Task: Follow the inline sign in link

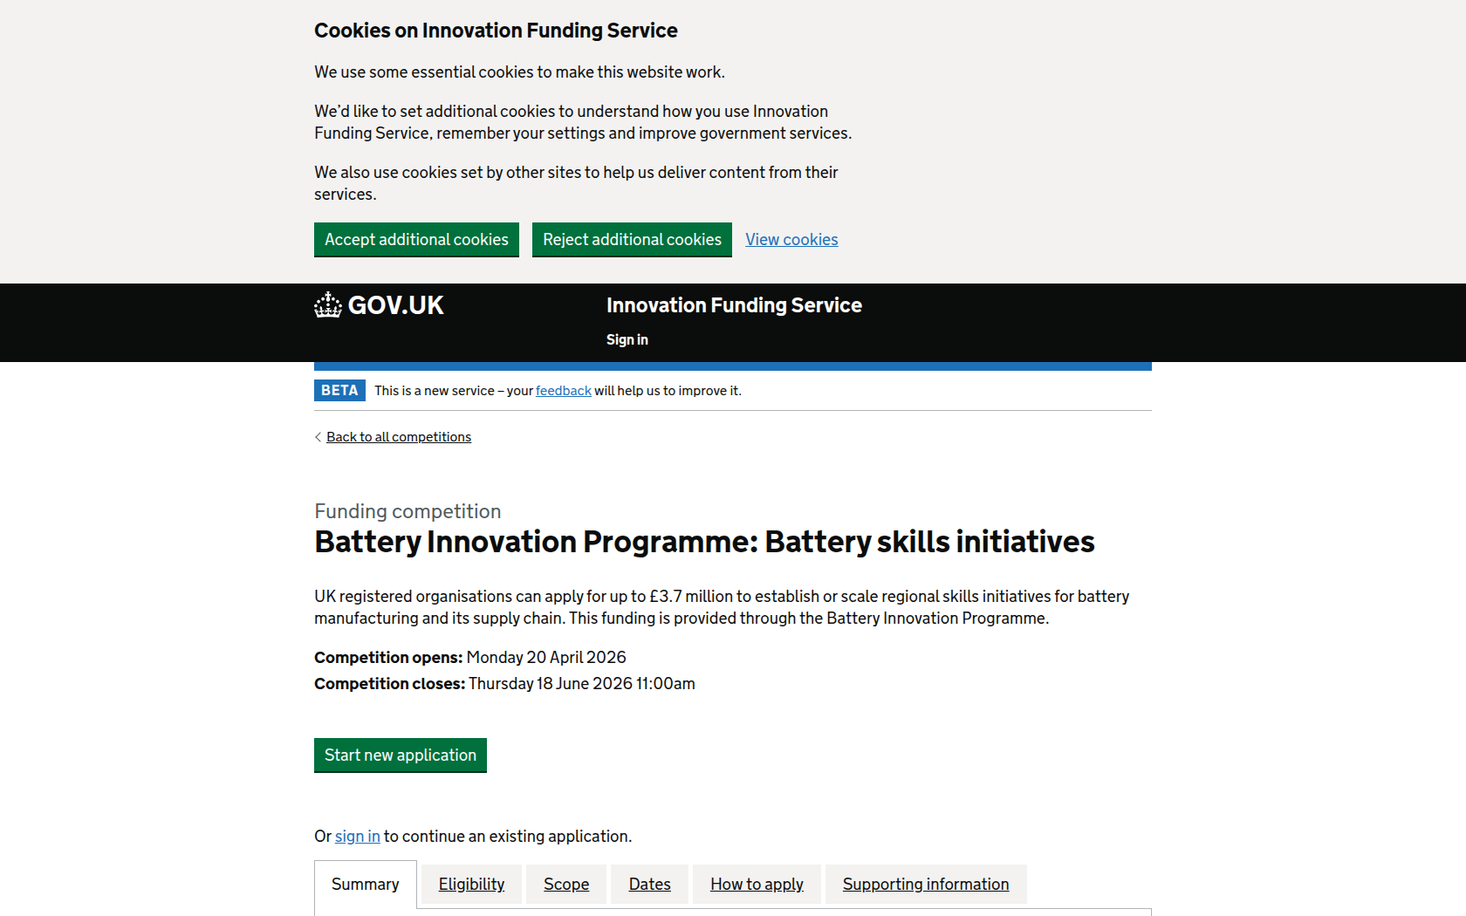Action: click(x=358, y=837)
